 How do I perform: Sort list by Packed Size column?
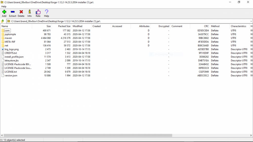tap(64, 26)
